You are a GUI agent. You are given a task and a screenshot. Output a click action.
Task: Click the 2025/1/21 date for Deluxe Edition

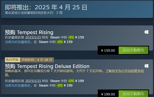[33, 81]
